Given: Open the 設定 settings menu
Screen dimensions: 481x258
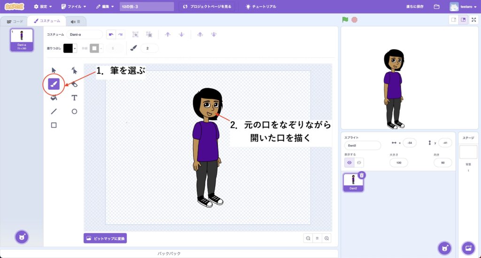Looking at the screenshot, I should [43, 7].
